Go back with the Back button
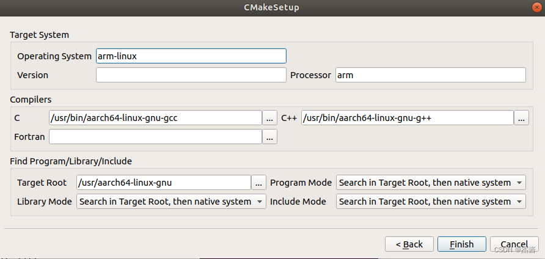Screen dimensions: 545x259 point(409,244)
